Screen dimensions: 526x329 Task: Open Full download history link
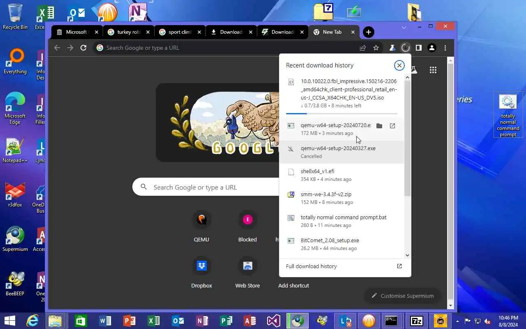[311, 266]
